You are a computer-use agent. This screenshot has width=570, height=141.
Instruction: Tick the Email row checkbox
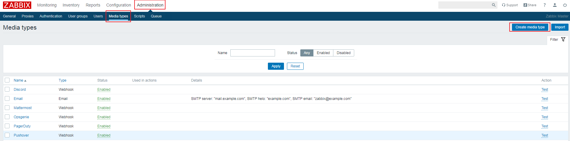(7, 98)
